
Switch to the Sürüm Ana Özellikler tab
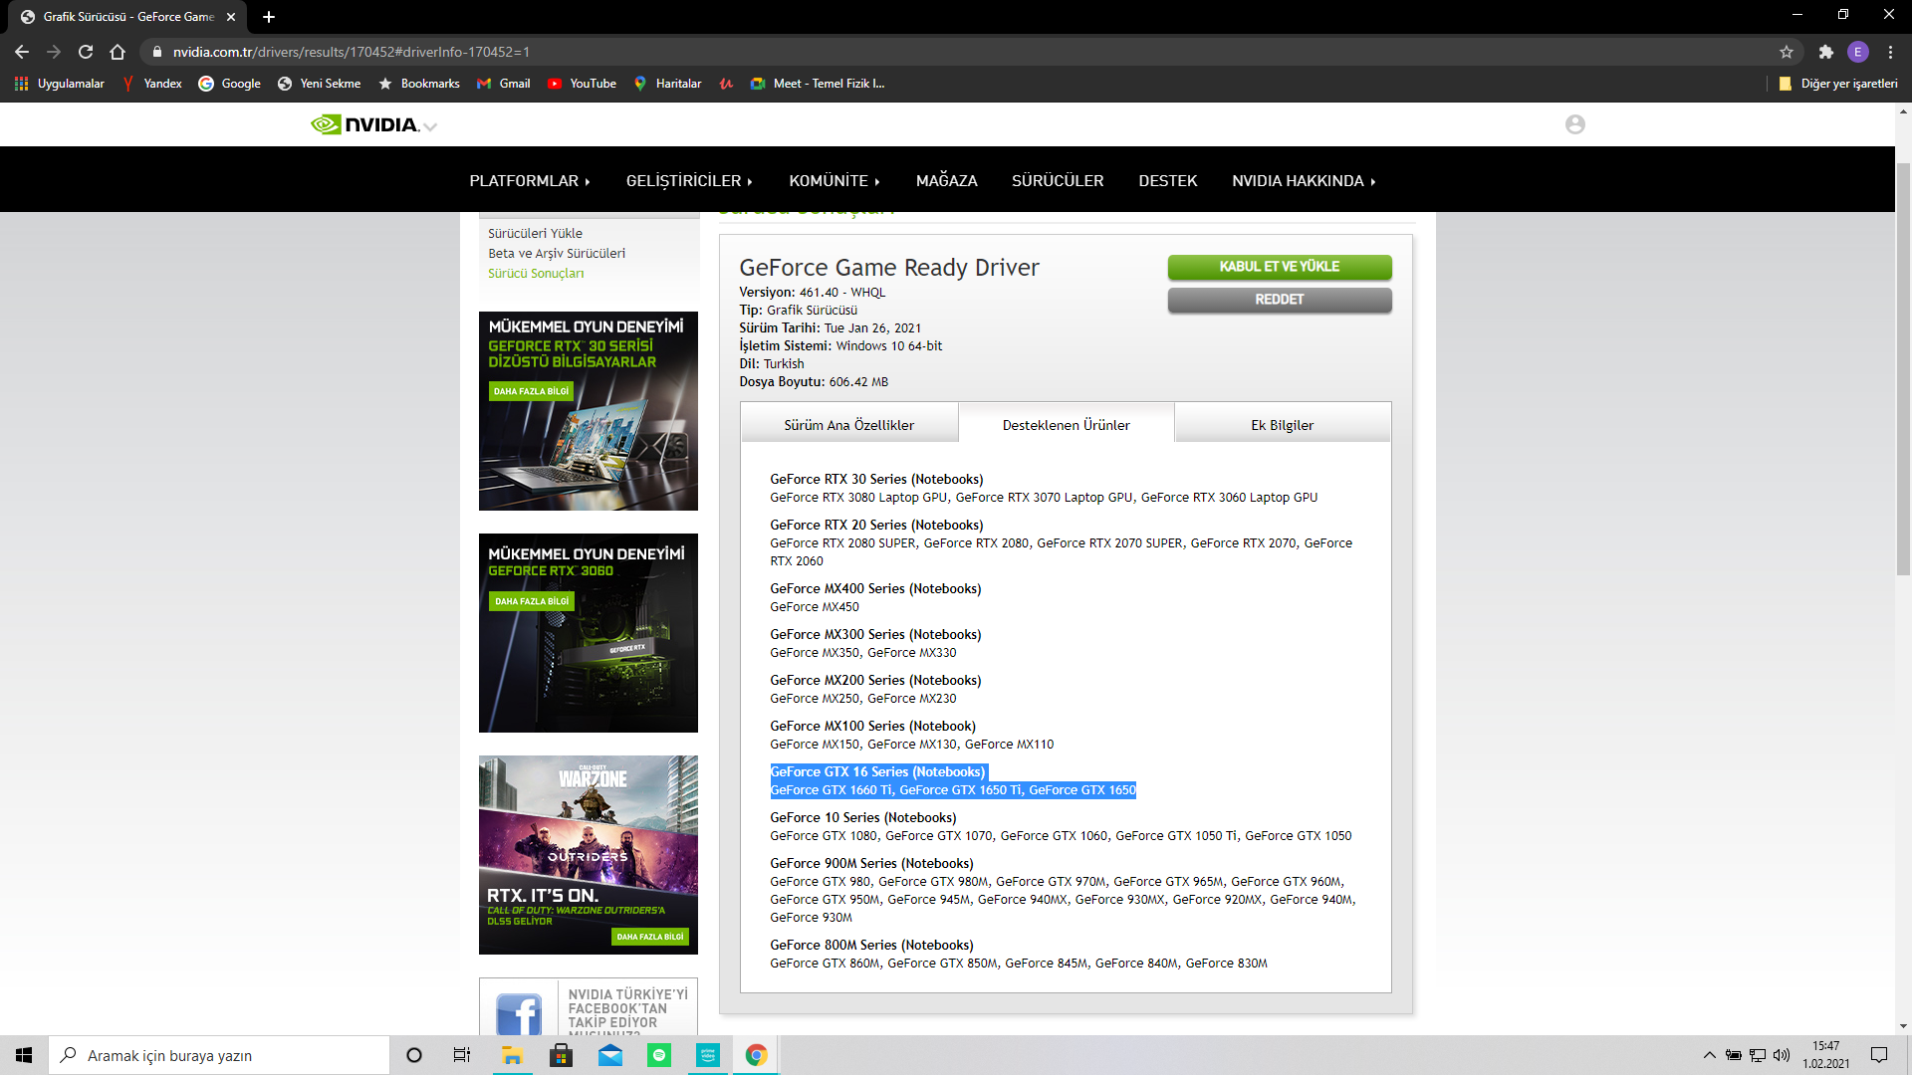848,425
